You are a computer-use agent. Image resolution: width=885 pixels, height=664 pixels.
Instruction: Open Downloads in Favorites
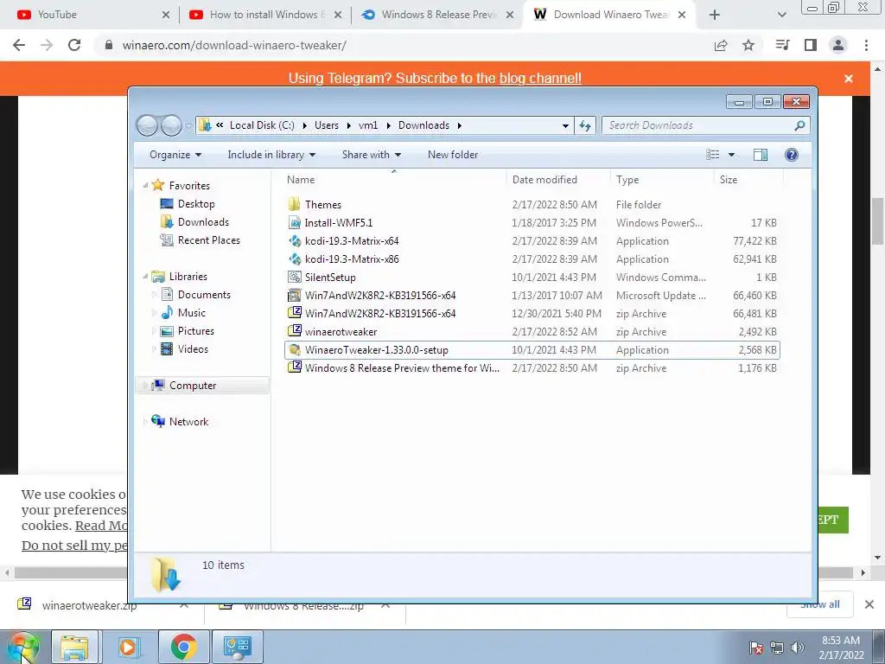(x=203, y=222)
